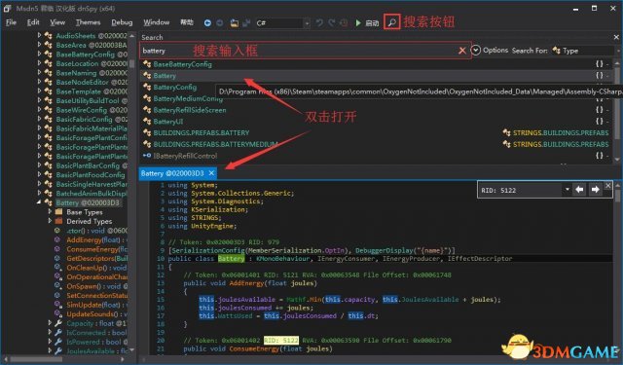The width and height of the screenshot is (623, 365).
Task: Select ConsumeEnergy method in tree
Action: pyautogui.click(x=96, y=249)
